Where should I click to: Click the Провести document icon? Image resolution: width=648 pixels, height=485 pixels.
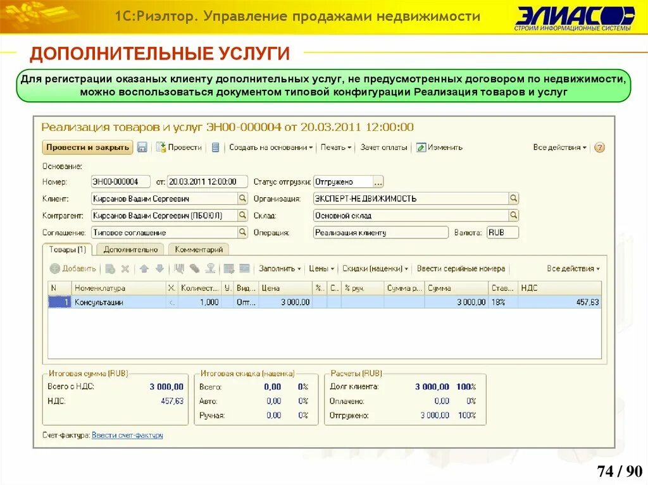(161, 147)
